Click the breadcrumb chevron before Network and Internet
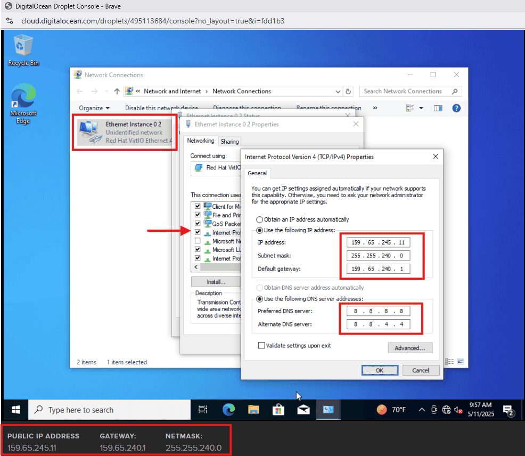Viewport: 525px width, 456px height. coord(138,91)
